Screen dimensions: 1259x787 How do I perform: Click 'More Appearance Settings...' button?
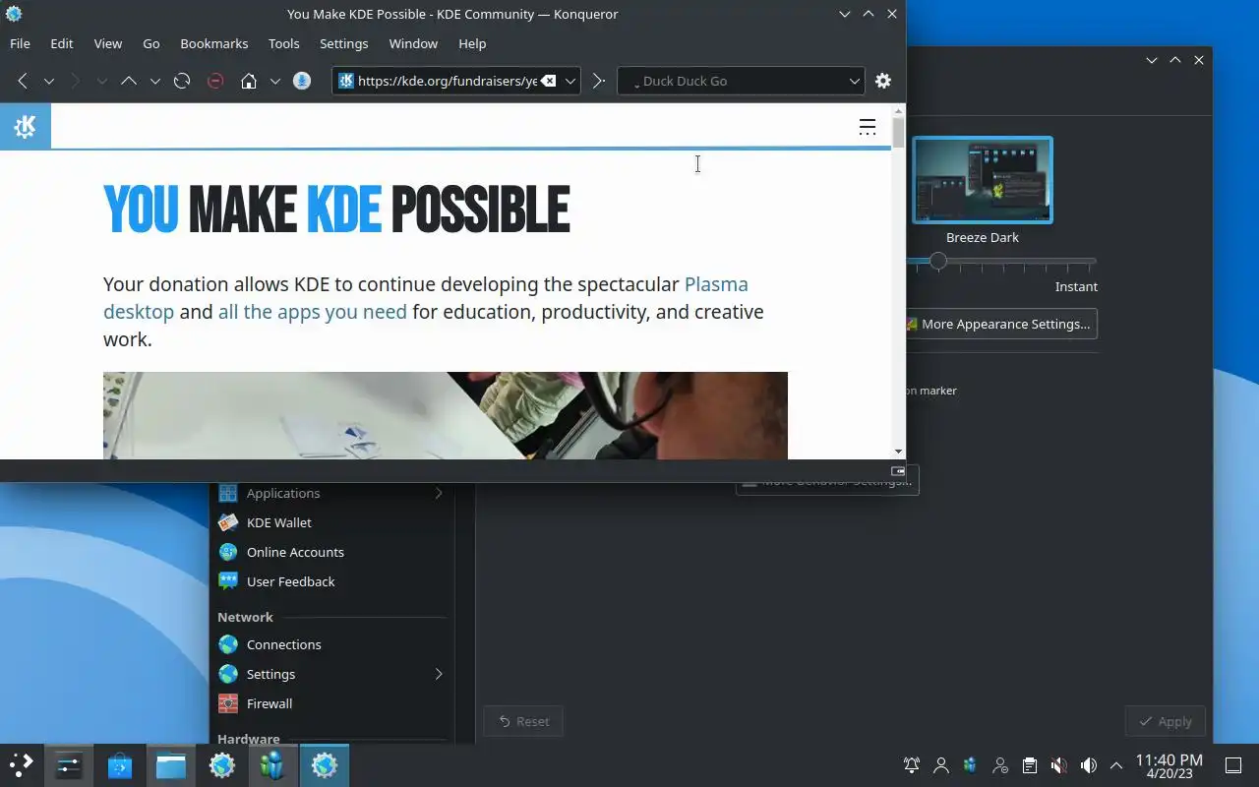point(1000,324)
